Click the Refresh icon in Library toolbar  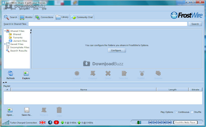point(10,73)
